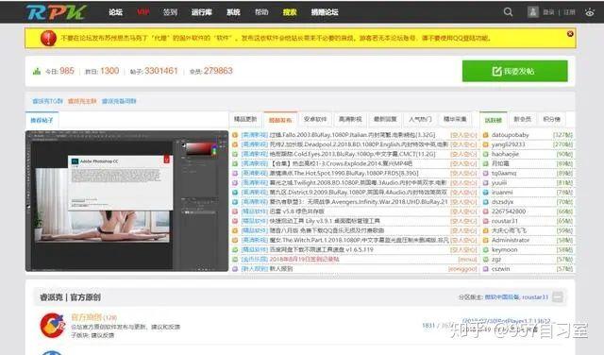Click moderator roustar31 in section header
The width and height of the screenshot is (604, 355).
point(535,297)
